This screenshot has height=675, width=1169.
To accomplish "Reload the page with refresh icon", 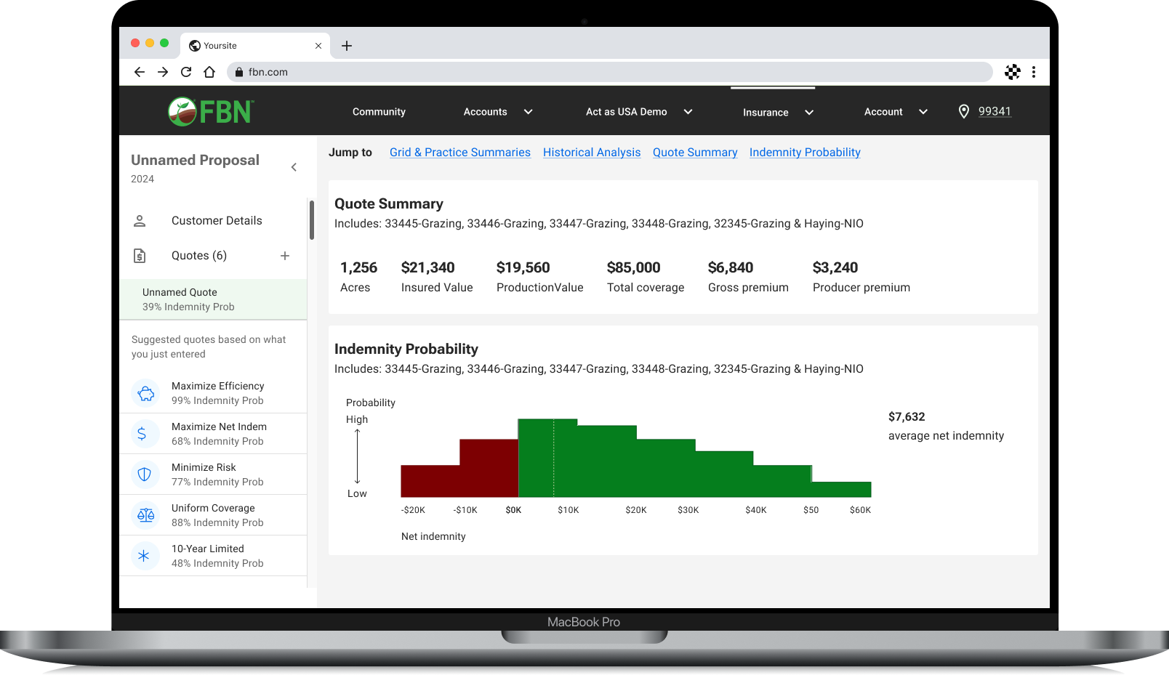I will pyautogui.click(x=186, y=72).
